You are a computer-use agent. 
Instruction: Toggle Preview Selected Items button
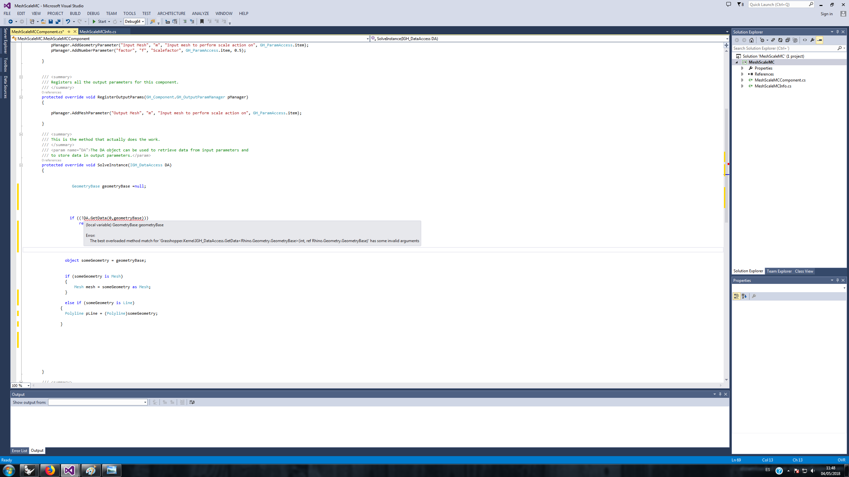point(819,40)
